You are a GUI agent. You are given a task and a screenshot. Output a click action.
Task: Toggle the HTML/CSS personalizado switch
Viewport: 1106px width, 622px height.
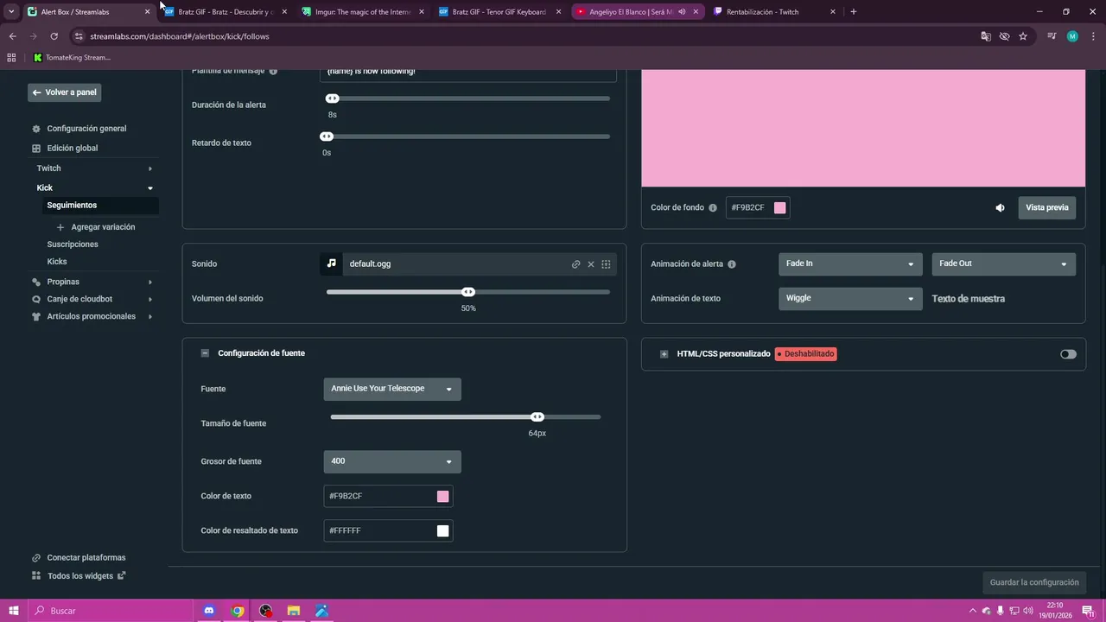tap(1068, 354)
